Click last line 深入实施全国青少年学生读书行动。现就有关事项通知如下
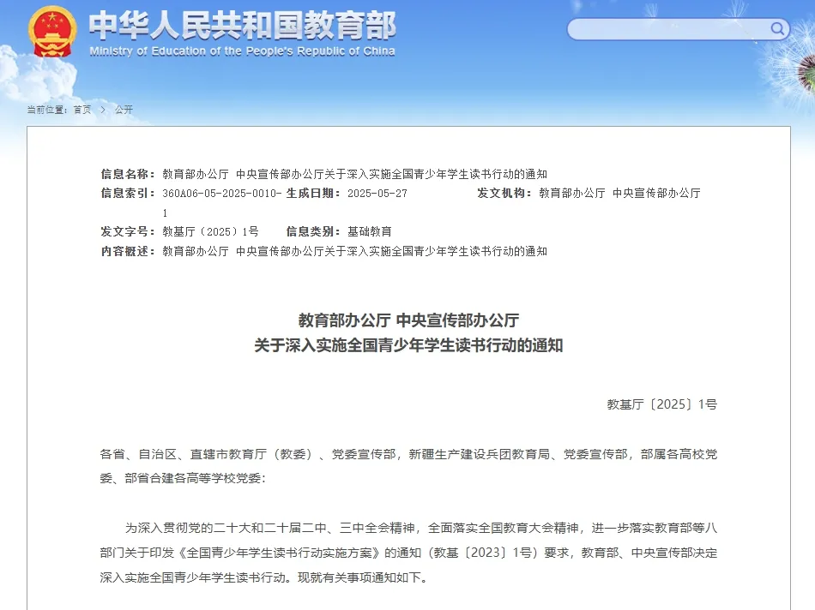815x610 pixels. (264, 577)
